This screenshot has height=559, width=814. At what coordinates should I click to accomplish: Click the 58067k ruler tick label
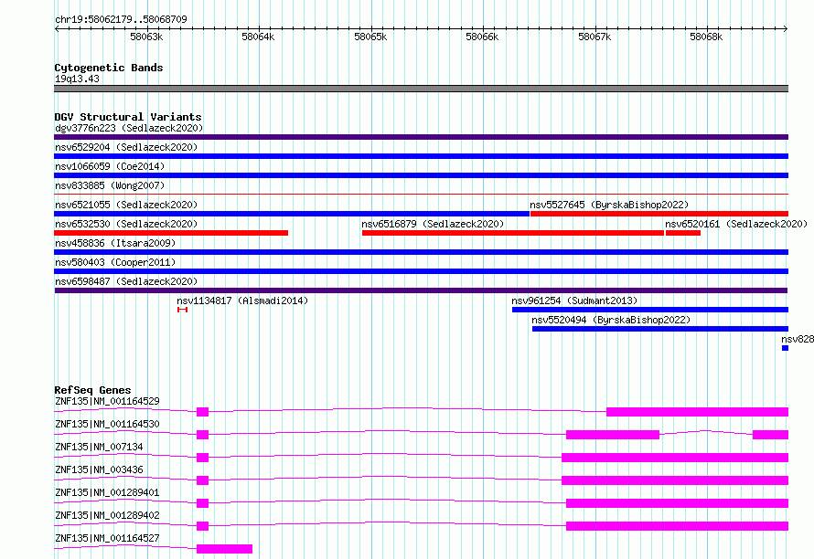point(594,37)
